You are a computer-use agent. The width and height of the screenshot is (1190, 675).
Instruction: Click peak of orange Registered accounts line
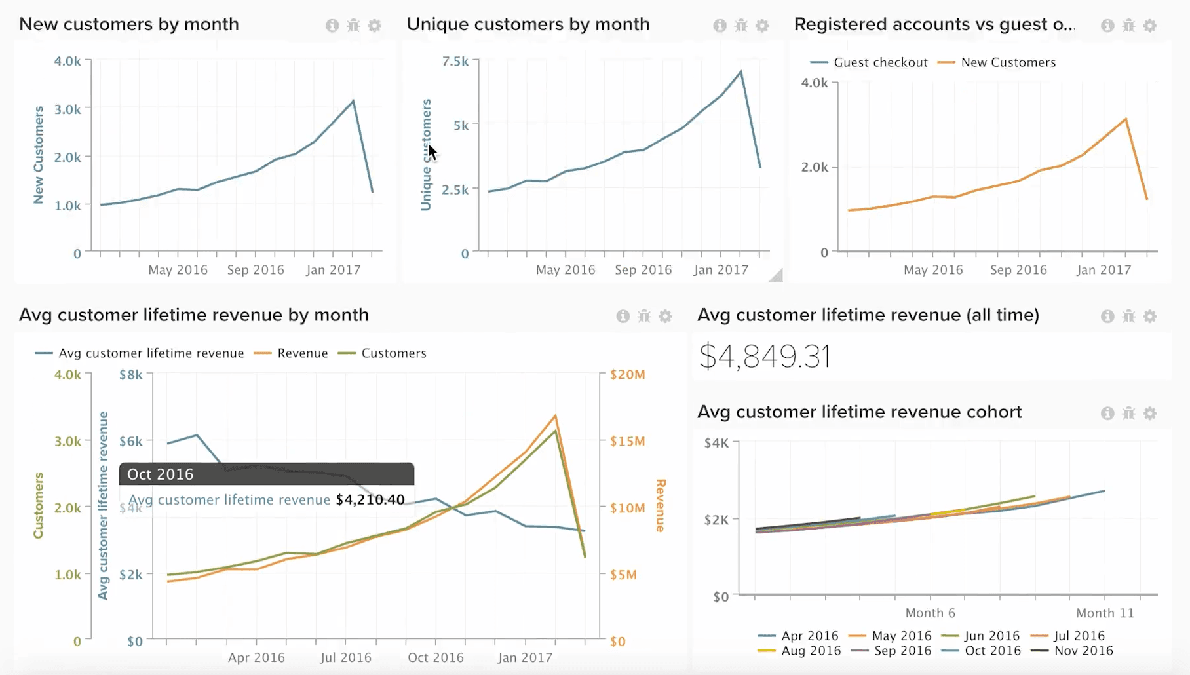(x=1126, y=119)
